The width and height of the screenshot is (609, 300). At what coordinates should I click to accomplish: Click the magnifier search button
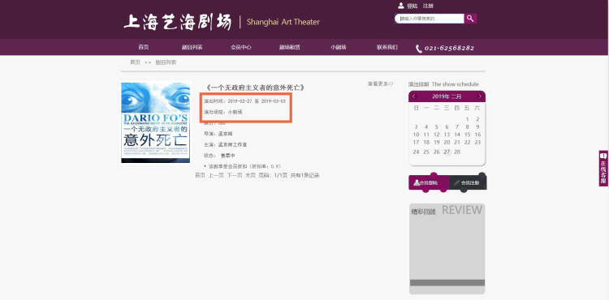point(470,18)
